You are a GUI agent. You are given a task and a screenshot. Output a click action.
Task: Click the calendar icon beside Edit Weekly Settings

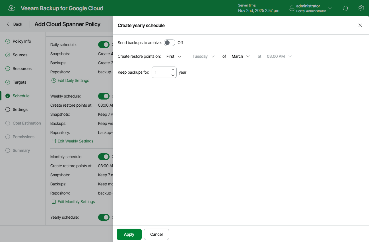click(53, 141)
